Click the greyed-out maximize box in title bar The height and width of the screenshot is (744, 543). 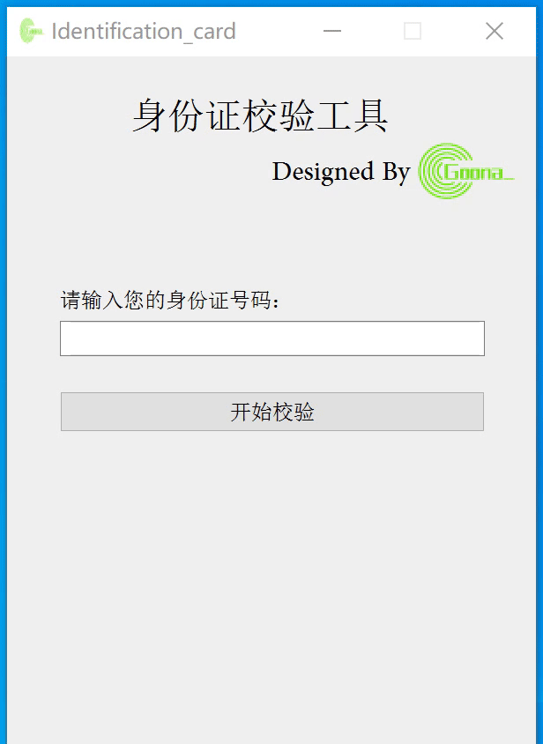(412, 32)
